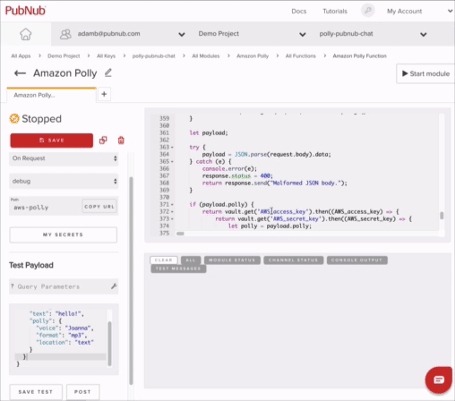Open the debug log level dropdown
Viewport: 455px width, 401px height.
pyautogui.click(x=64, y=181)
